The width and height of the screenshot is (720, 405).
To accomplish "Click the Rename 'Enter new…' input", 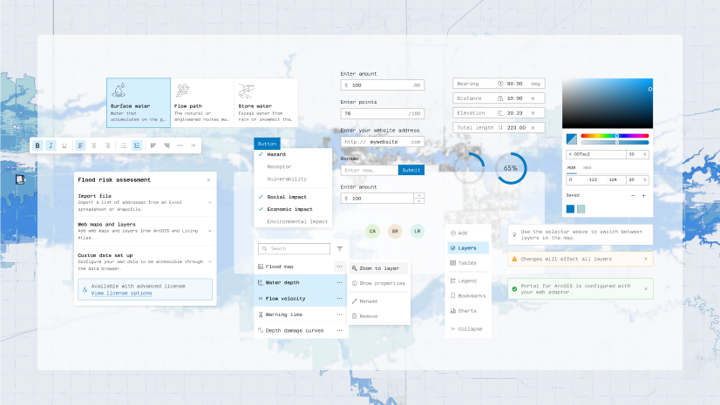I will (370, 170).
